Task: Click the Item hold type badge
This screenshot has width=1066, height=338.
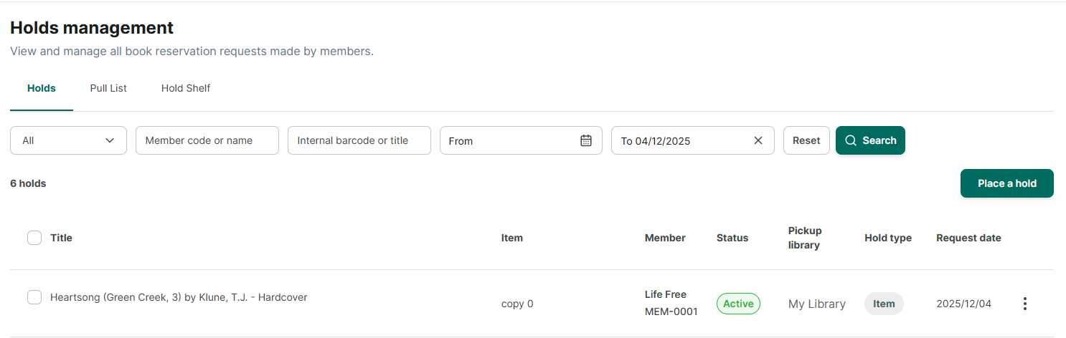Action: pyautogui.click(x=884, y=304)
